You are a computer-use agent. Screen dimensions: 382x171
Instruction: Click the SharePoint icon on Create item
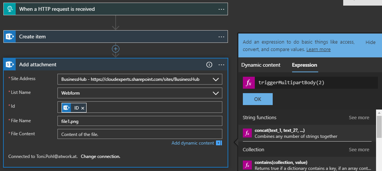point(10,37)
